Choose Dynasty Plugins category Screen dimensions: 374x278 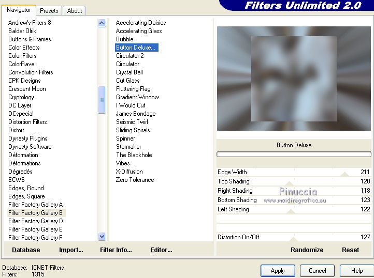click(x=27, y=138)
